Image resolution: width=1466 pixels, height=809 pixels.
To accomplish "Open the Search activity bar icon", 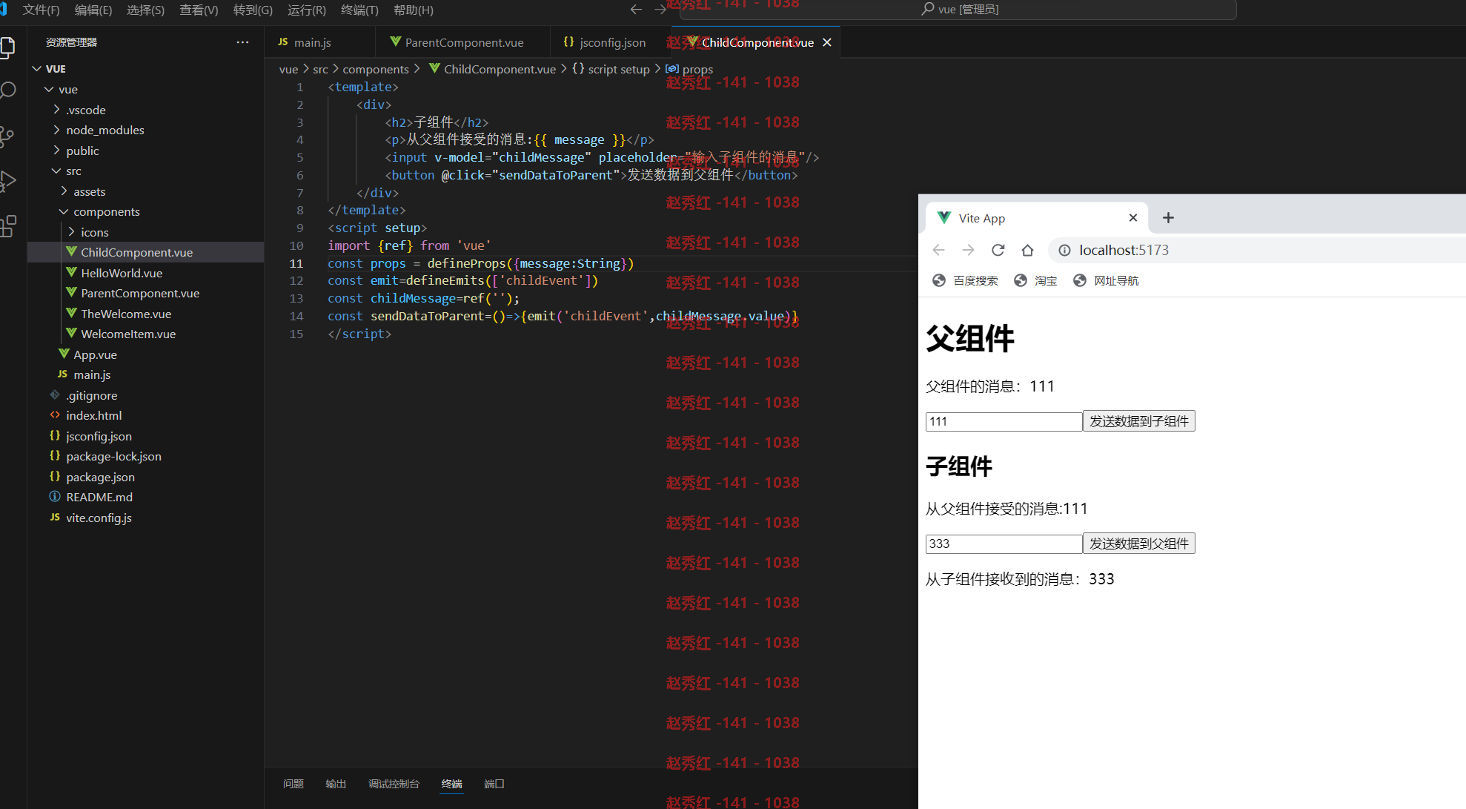I will pos(8,91).
